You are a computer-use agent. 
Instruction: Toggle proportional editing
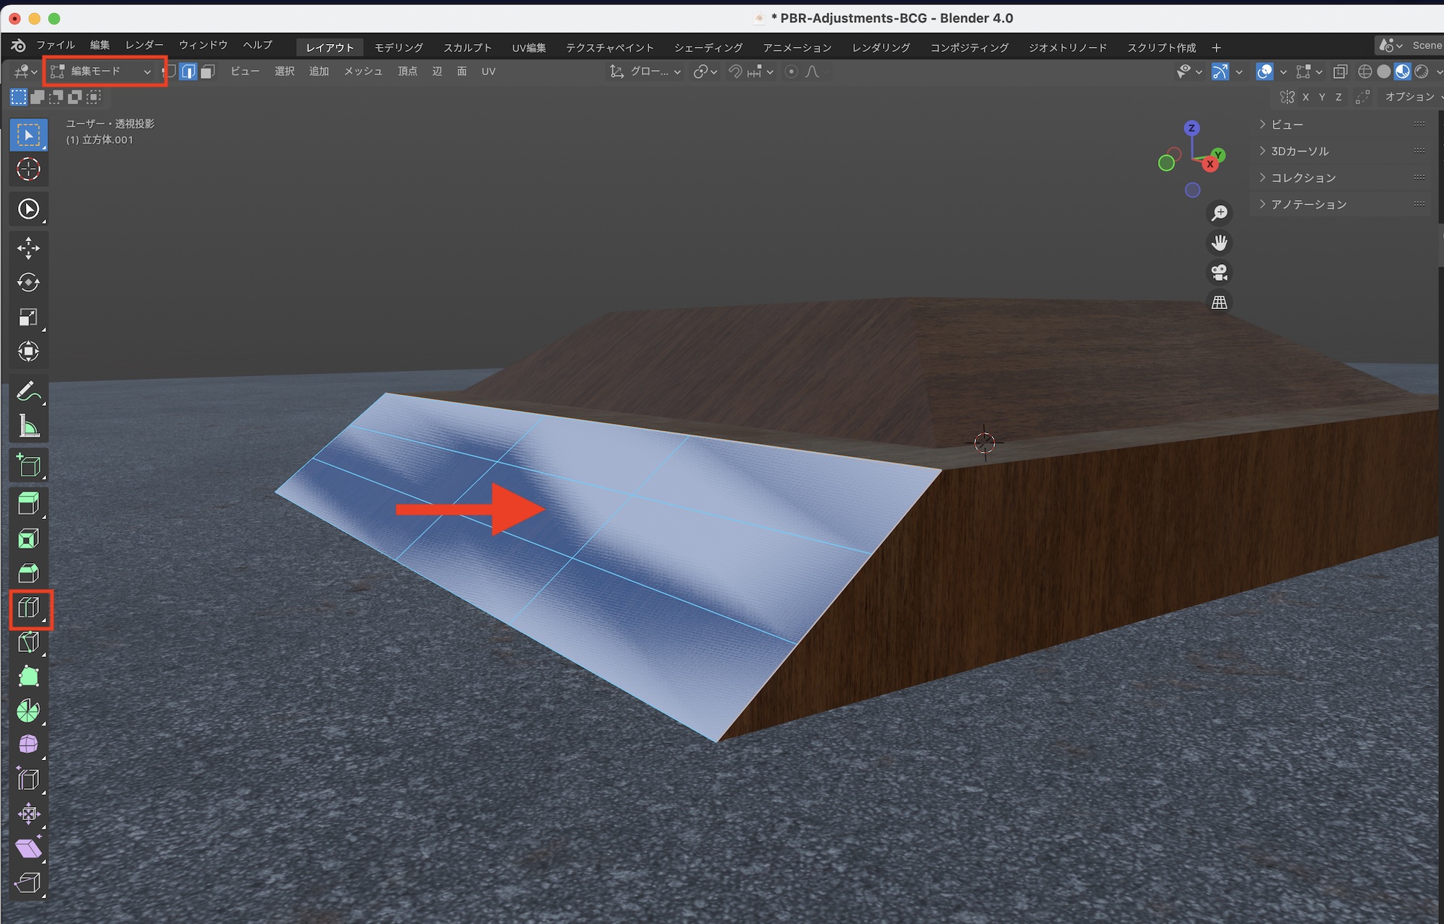click(x=791, y=71)
